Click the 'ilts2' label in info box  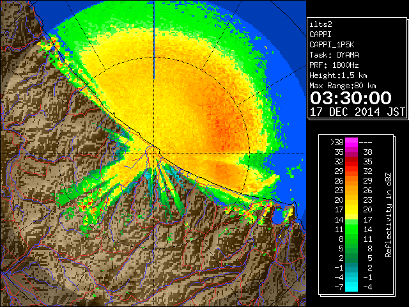click(321, 24)
